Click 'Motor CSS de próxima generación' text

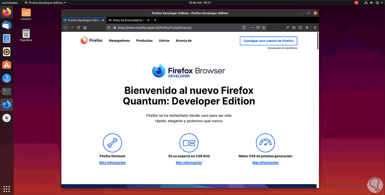point(265,156)
